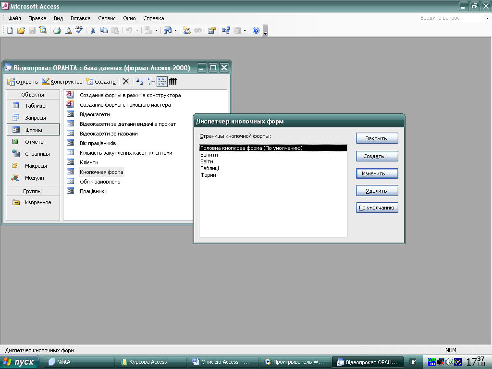Switch to Details table view icon

click(x=173, y=82)
